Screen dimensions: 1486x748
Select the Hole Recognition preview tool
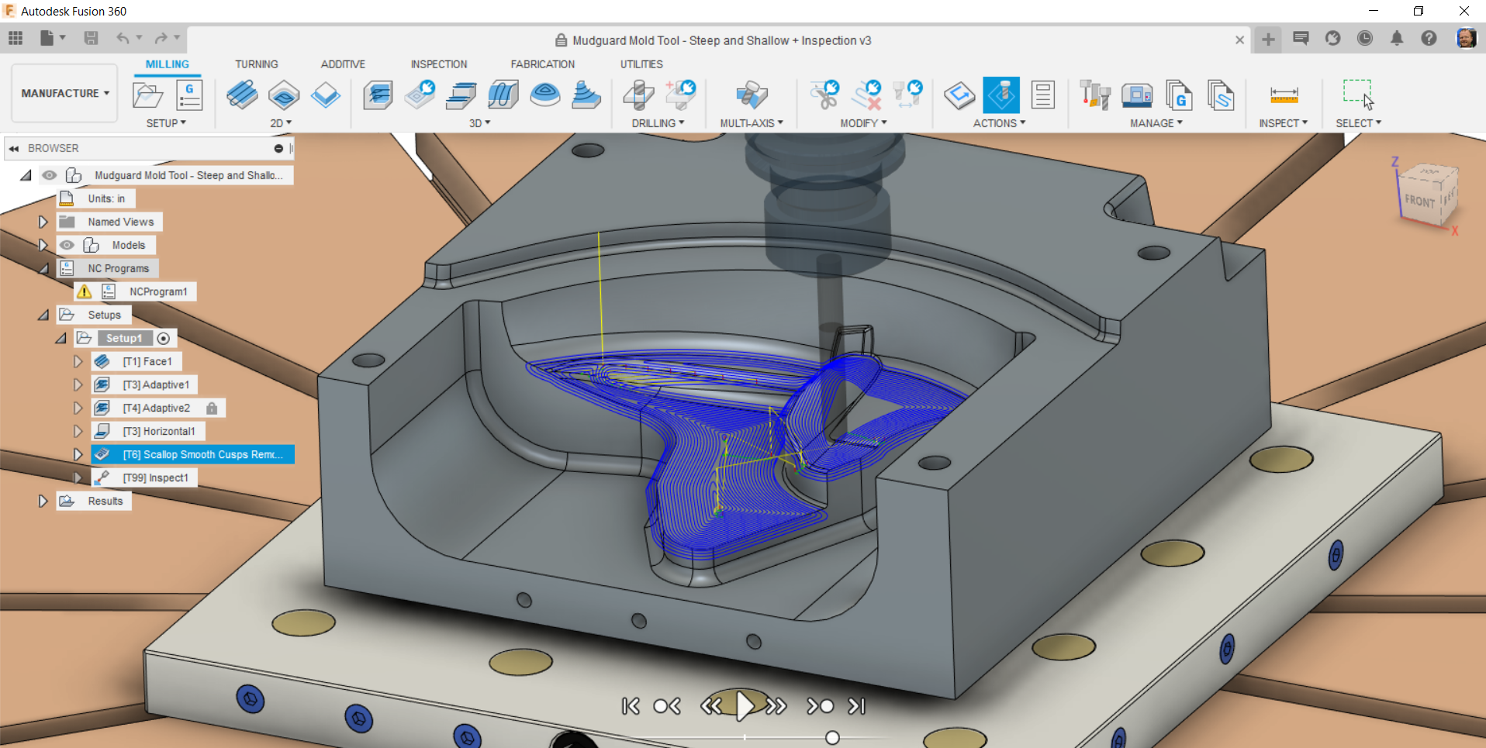[x=681, y=96]
